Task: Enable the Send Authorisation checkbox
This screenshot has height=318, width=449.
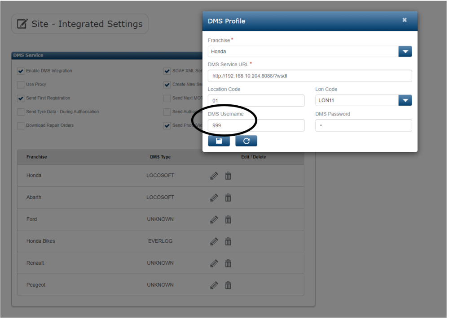Action: tap(167, 112)
